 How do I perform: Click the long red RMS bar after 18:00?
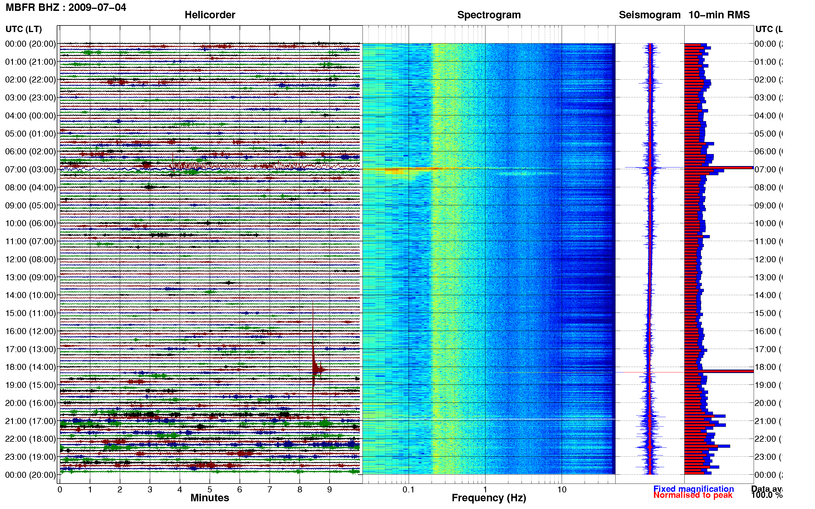point(719,371)
